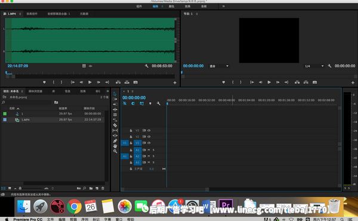Show more workspaces with the chevron
The image size is (358, 221).
[224, 7]
